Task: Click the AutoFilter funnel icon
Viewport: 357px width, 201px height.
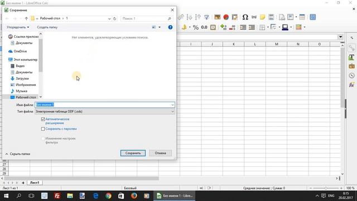Action: point(206,17)
